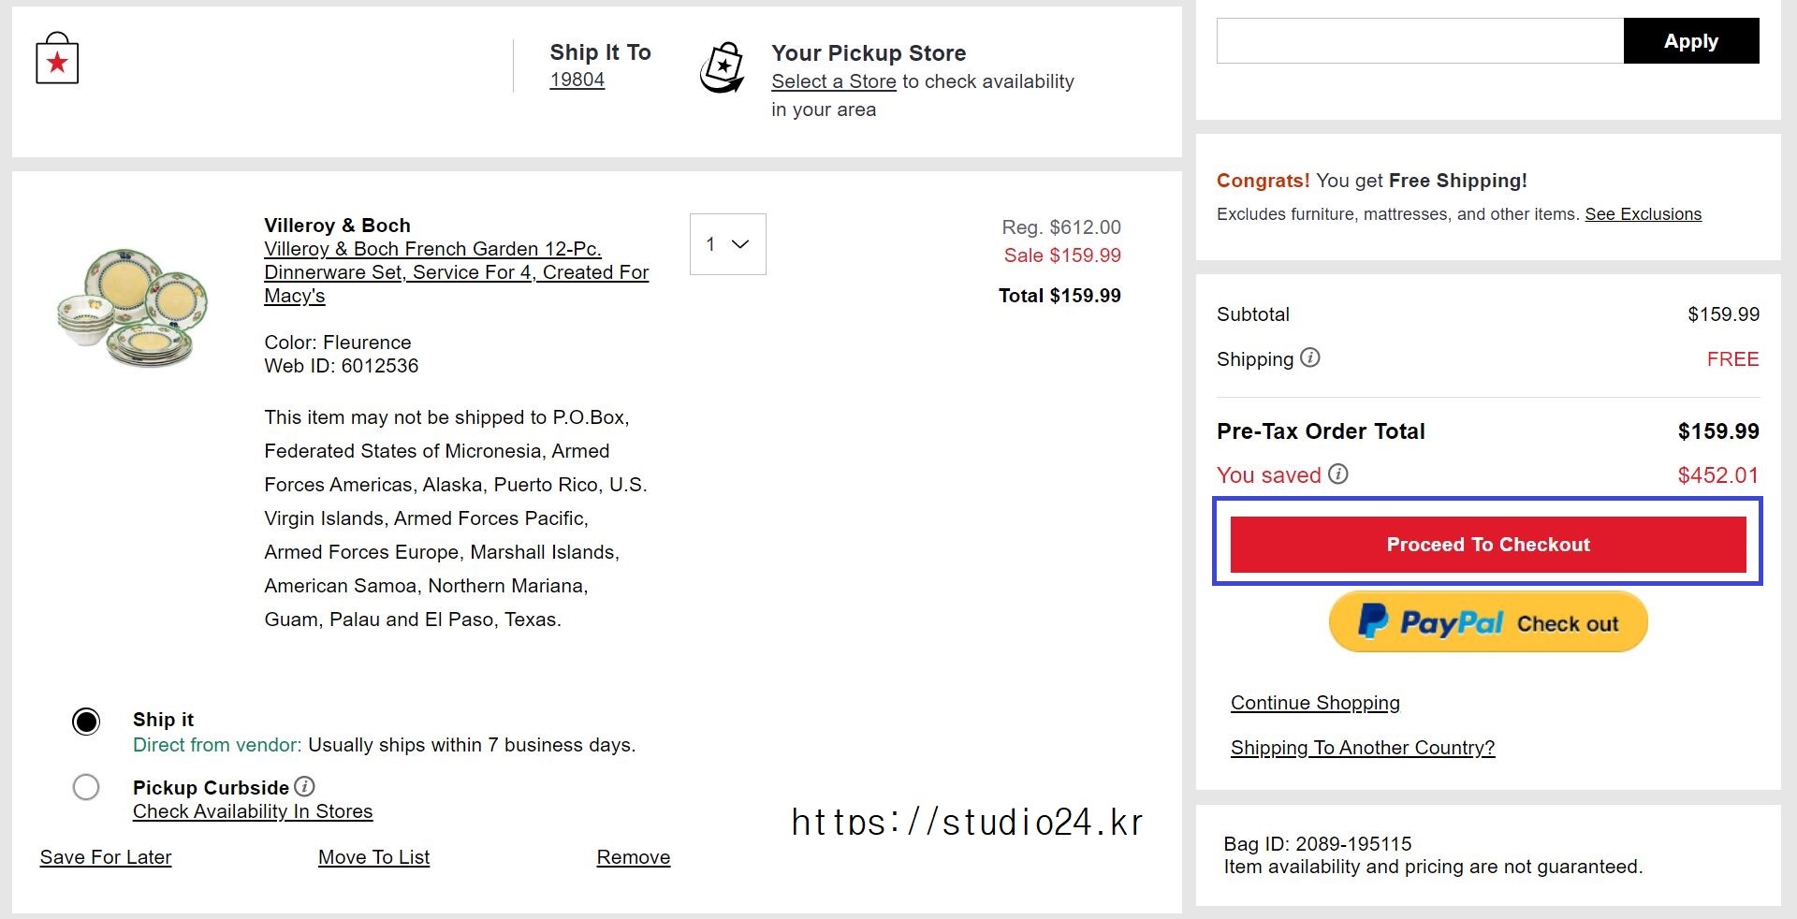Image resolution: width=1797 pixels, height=919 pixels.
Task: Open the quantity dropdown showing 1
Action: pos(728,244)
